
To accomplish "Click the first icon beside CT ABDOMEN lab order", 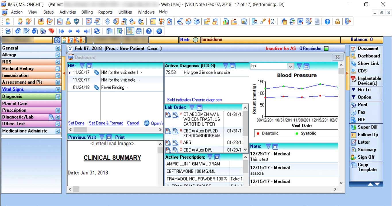I will tap(168, 115).
